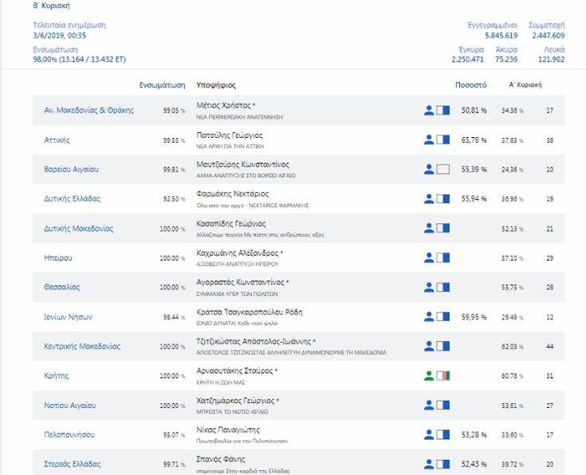Click the Ενσωμάτωση column header
The image size is (586, 475).
click(x=162, y=84)
